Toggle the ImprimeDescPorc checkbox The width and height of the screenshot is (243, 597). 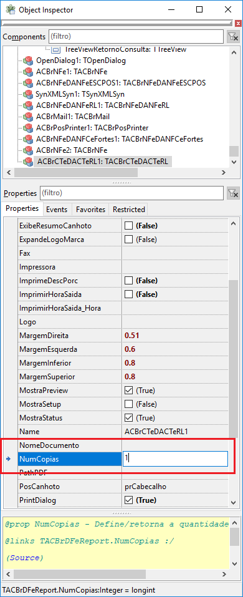coord(129,281)
